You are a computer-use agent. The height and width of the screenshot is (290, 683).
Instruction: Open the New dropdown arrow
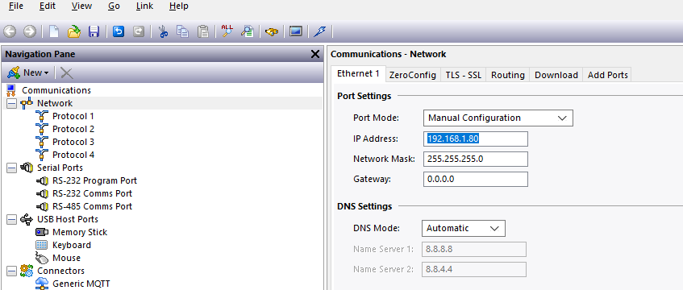tap(46, 73)
